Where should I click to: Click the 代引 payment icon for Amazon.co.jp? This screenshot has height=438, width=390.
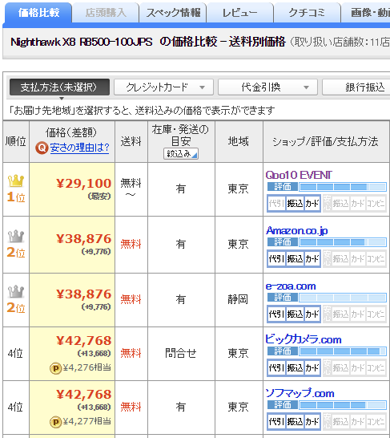point(276,258)
